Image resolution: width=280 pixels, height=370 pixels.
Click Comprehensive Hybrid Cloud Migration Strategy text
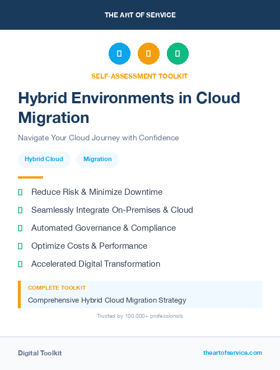tap(107, 300)
